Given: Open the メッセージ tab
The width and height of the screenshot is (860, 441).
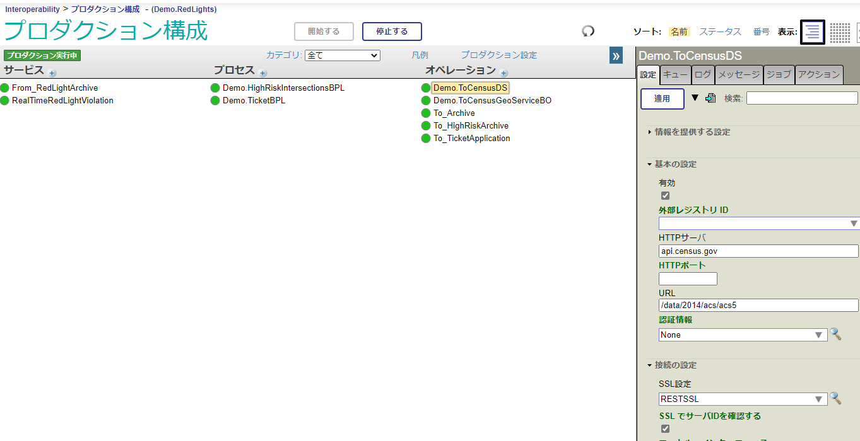Looking at the screenshot, I should pos(738,74).
